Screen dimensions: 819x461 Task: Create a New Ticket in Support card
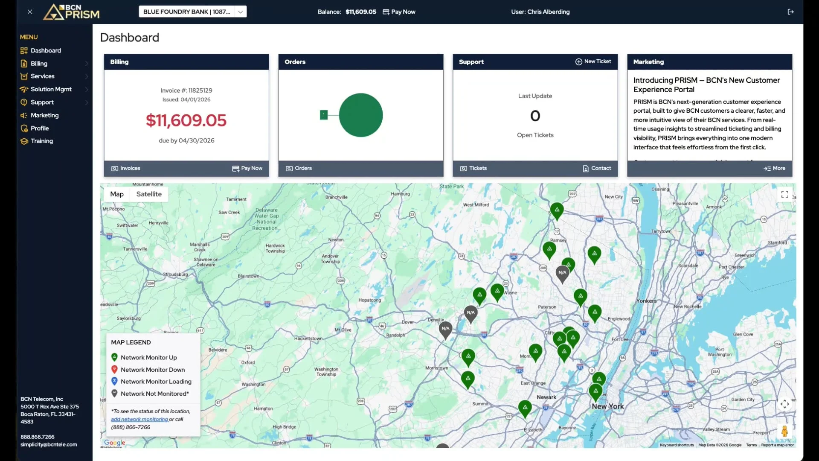coord(593,61)
